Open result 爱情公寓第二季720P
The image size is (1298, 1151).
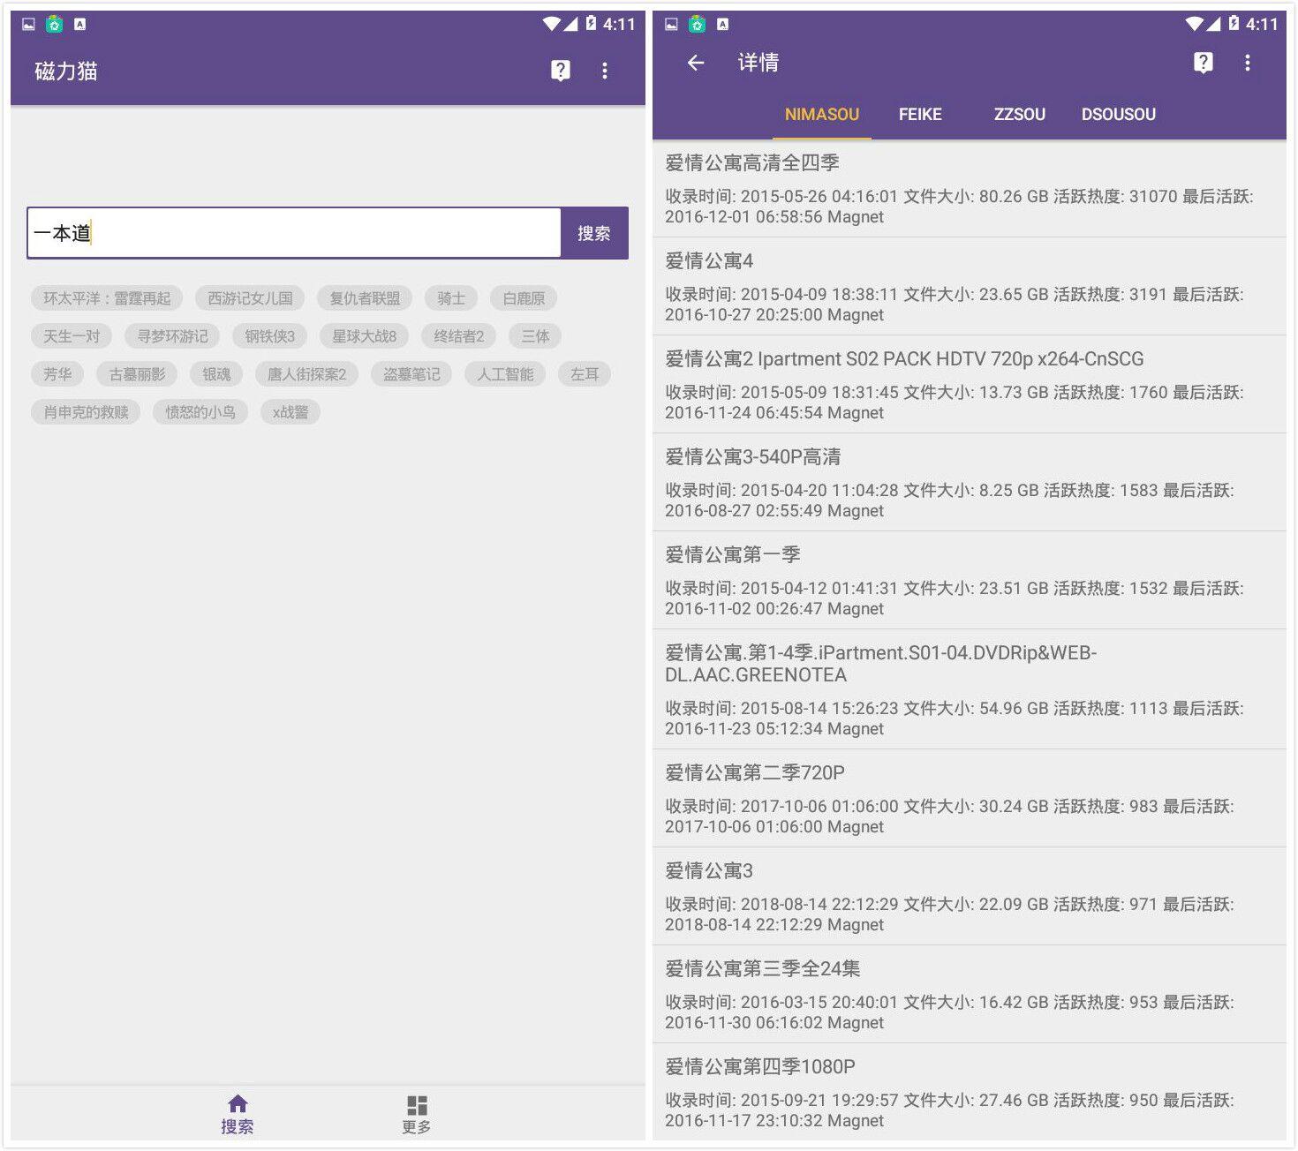coord(969,799)
